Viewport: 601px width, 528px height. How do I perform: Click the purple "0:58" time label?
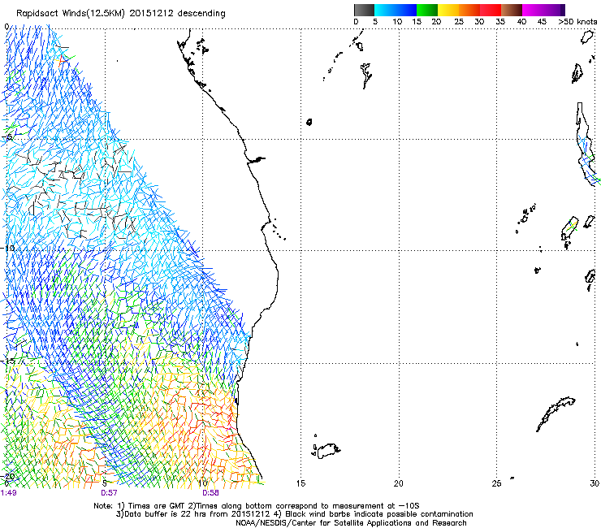tap(211, 493)
